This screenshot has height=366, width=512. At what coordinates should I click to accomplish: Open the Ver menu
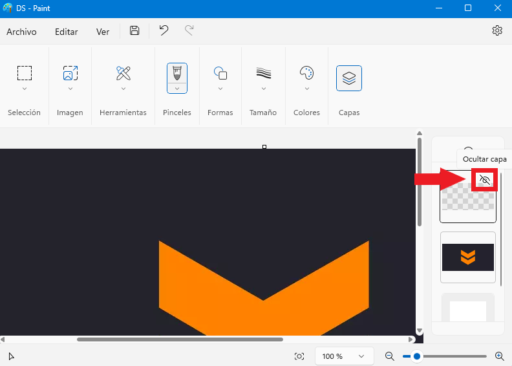click(x=103, y=32)
